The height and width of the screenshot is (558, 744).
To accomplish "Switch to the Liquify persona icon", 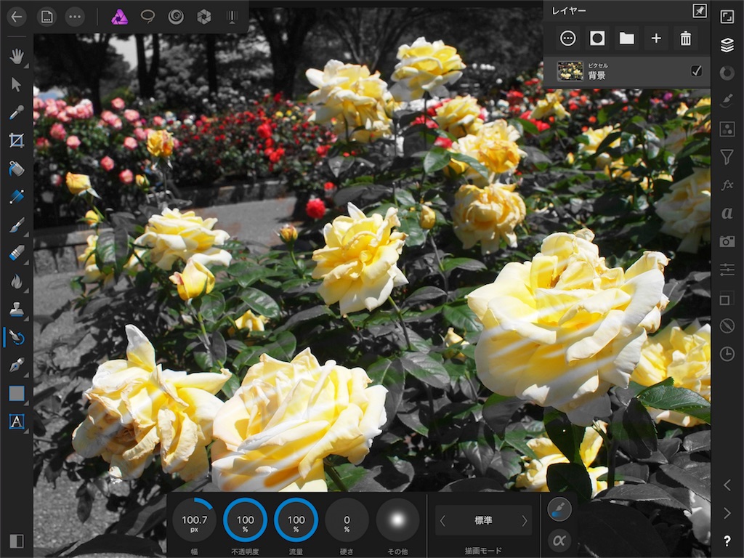I will [x=176, y=17].
